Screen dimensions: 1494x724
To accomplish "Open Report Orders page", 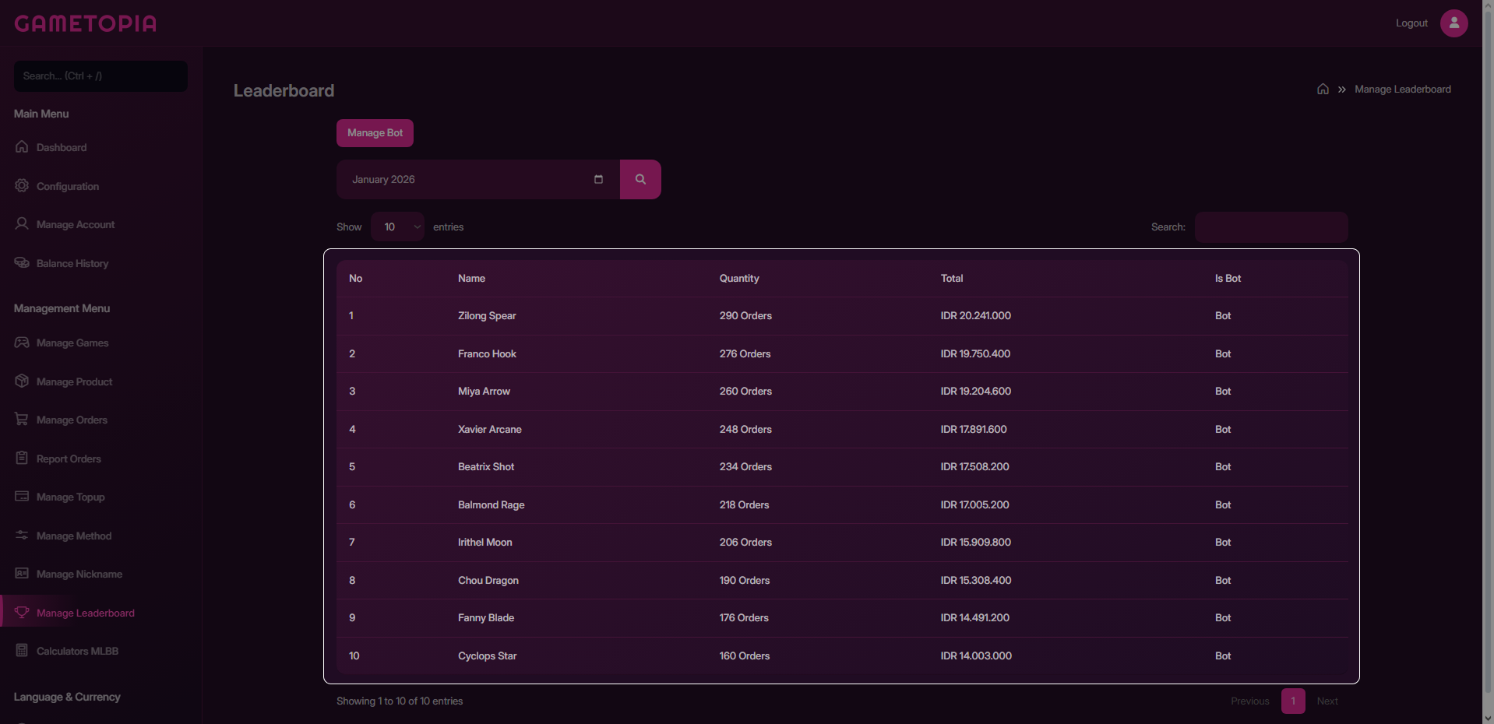I will 69,459.
